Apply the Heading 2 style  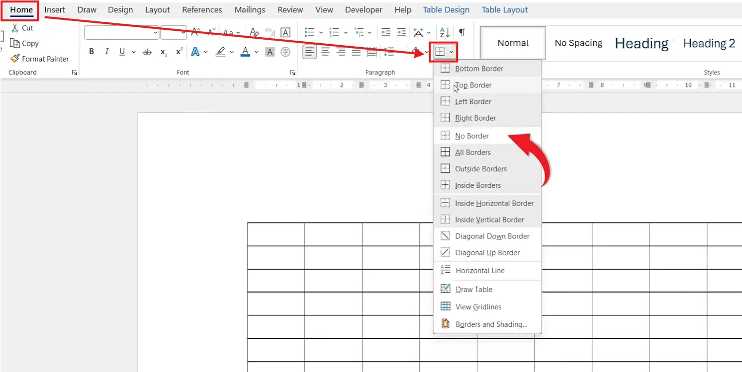[x=709, y=43]
